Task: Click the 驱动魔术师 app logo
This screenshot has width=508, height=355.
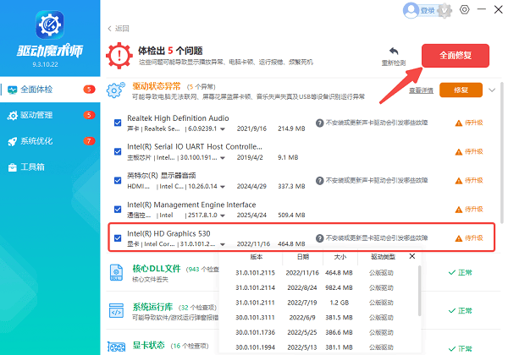Action: [x=50, y=25]
